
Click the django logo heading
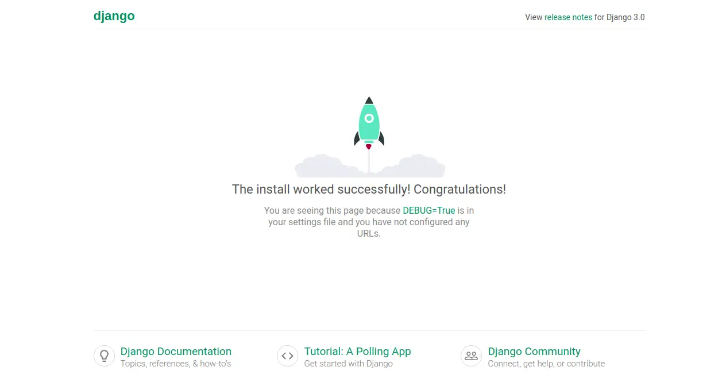[114, 16]
